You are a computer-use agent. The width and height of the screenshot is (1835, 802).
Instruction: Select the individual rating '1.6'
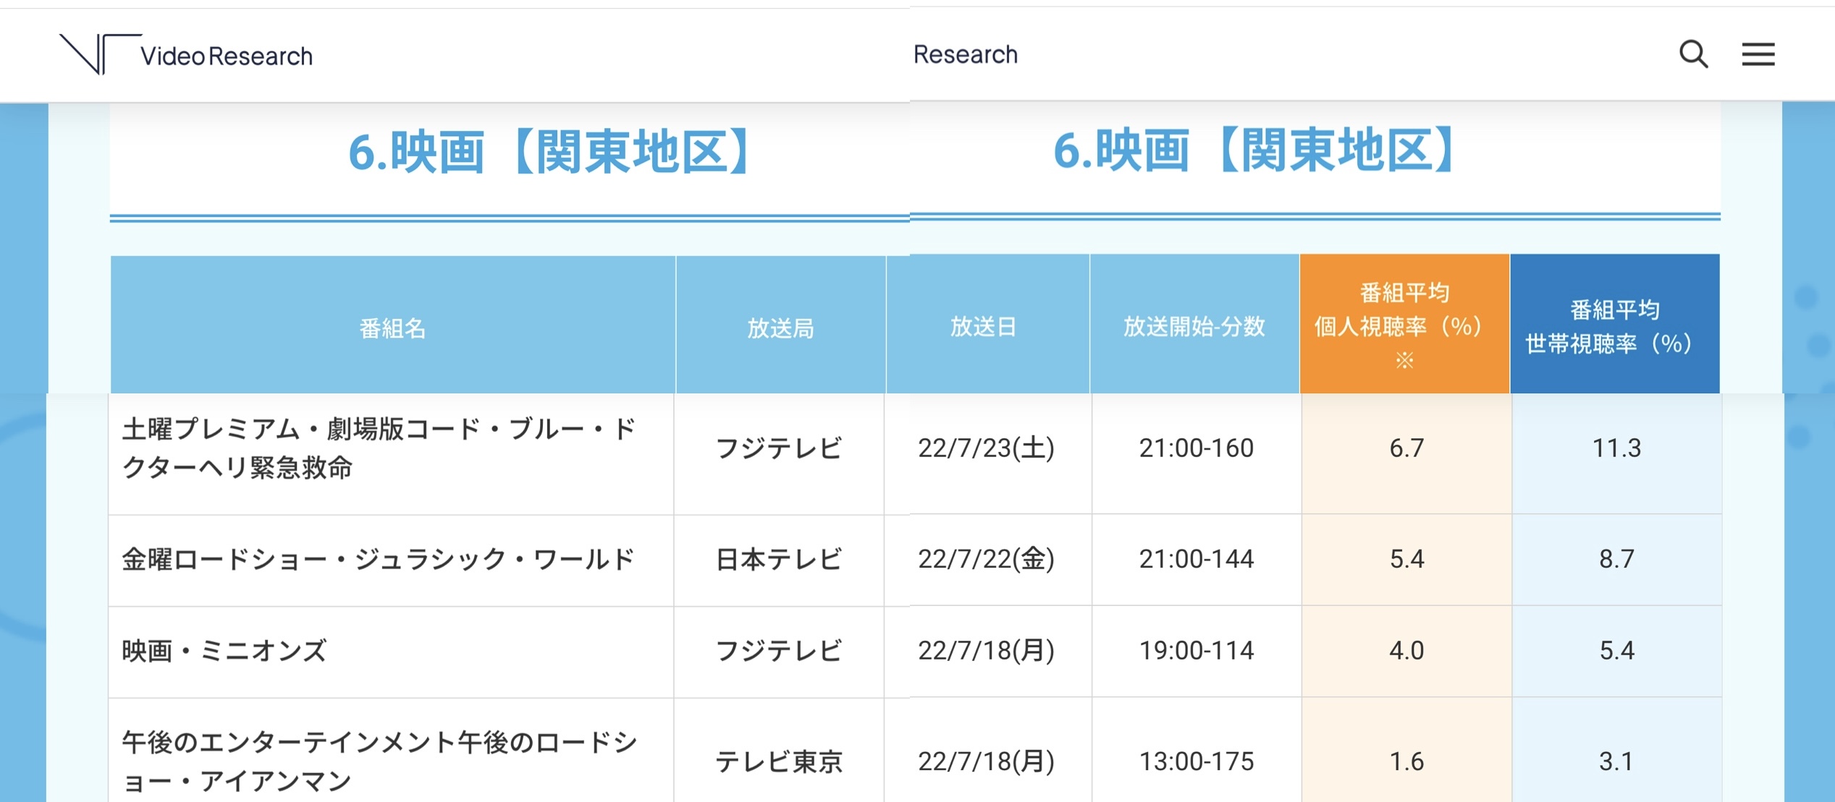(x=1406, y=762)
